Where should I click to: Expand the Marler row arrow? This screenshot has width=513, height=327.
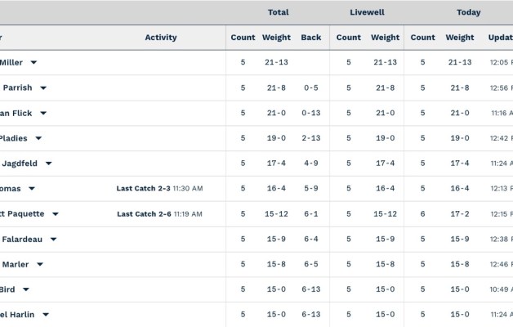pos(40,265)
